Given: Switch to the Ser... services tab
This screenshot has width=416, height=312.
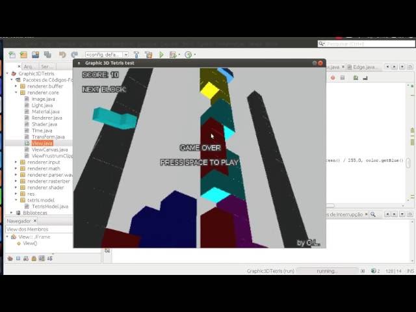Looking at the screenshot, I should (47, 66).
